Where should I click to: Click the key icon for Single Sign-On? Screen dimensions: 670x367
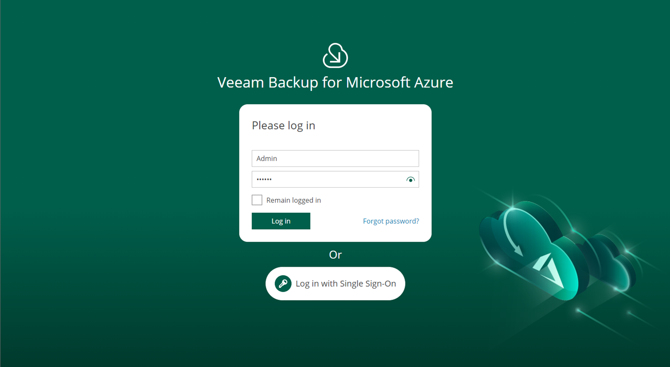(283, 284)
